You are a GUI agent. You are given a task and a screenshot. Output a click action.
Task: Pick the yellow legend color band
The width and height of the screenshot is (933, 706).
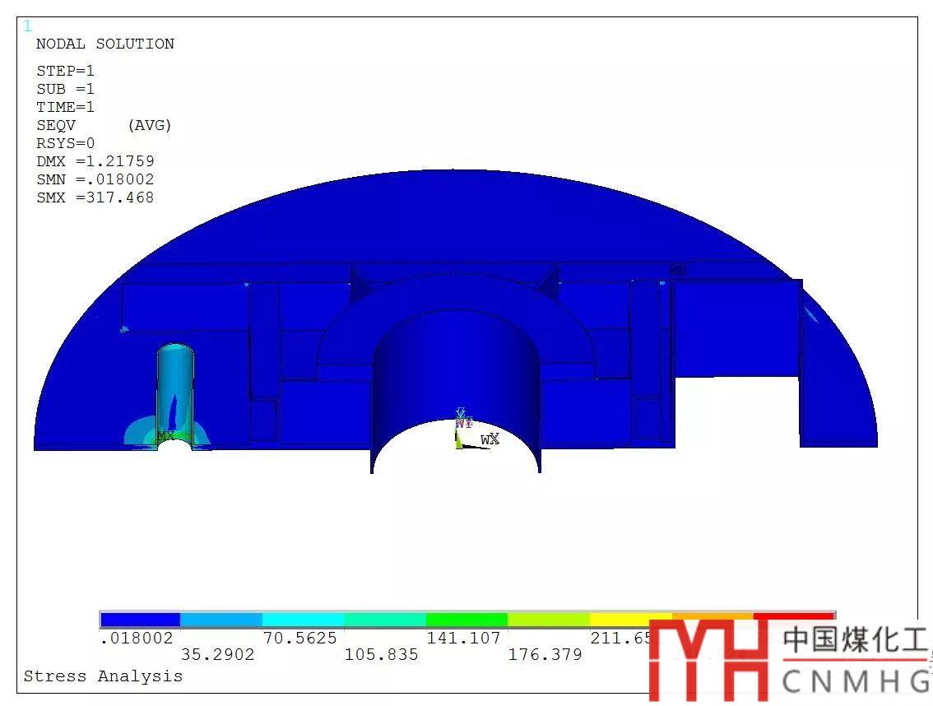tap(630, 619)
